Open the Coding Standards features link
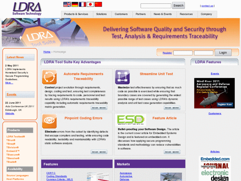 57,176
